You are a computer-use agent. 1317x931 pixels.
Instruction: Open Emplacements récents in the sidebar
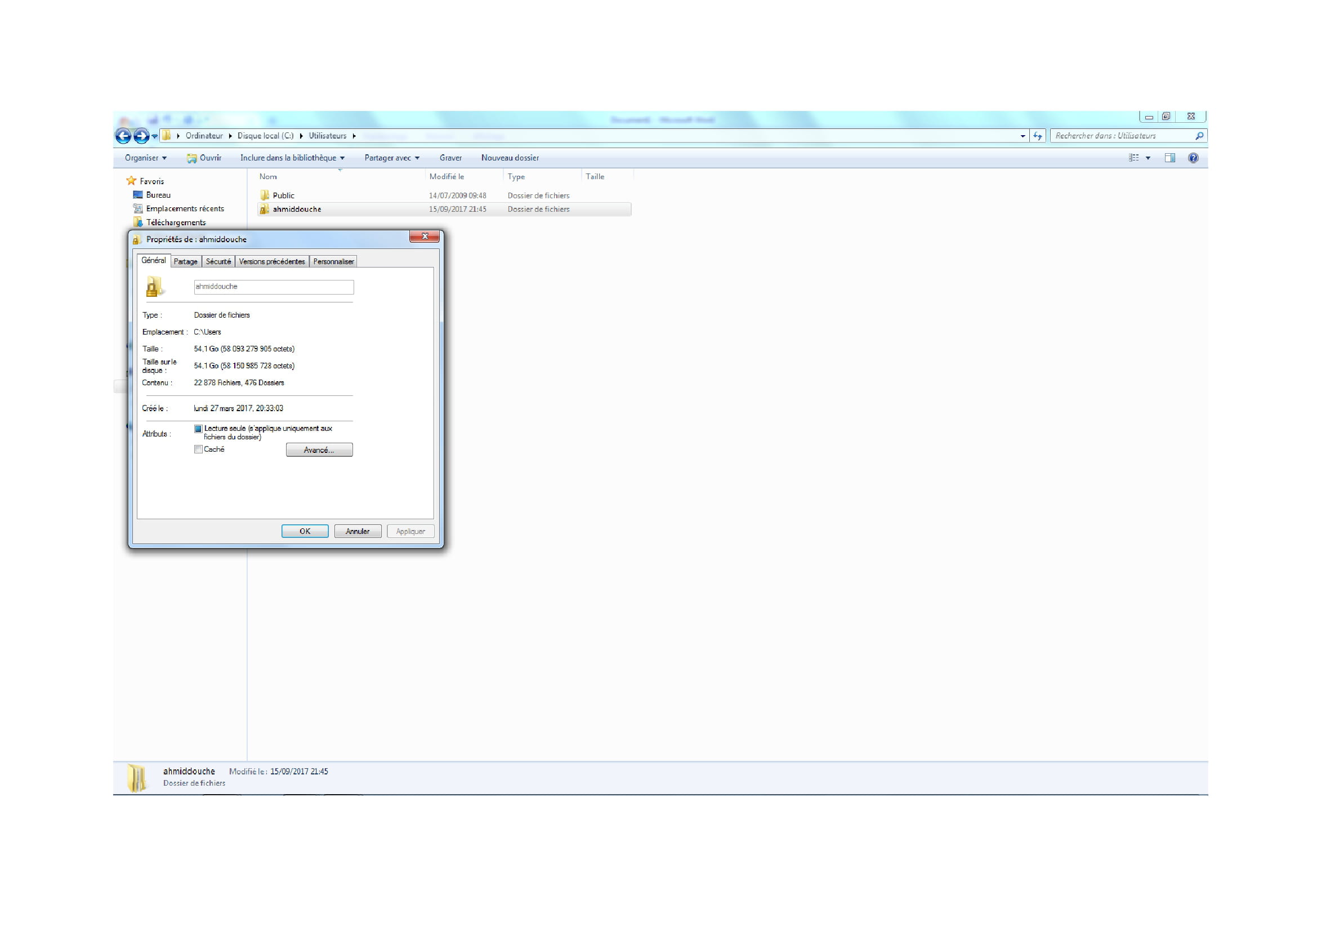(x=185, y=209)
